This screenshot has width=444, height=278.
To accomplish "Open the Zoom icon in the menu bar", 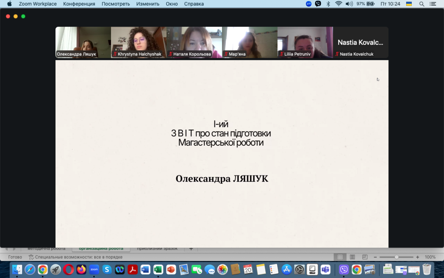I will tap(309, 4).
